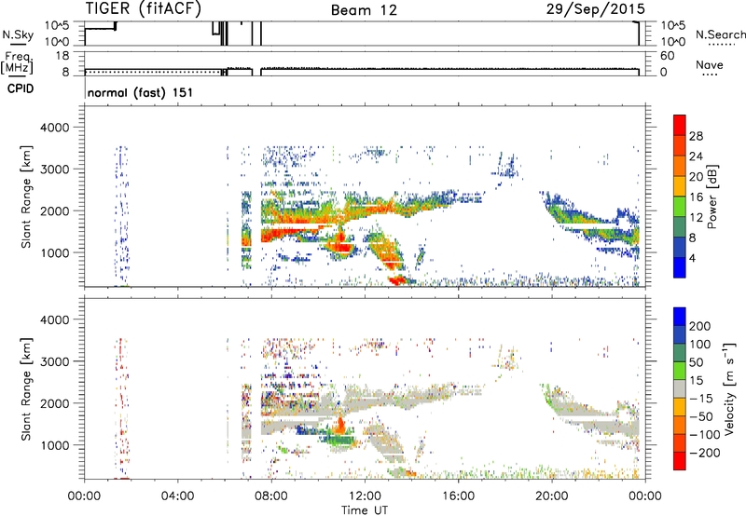746x516 pixels.
Task: Click the Slant Range label of velocity panel
Action: point(26,389)
